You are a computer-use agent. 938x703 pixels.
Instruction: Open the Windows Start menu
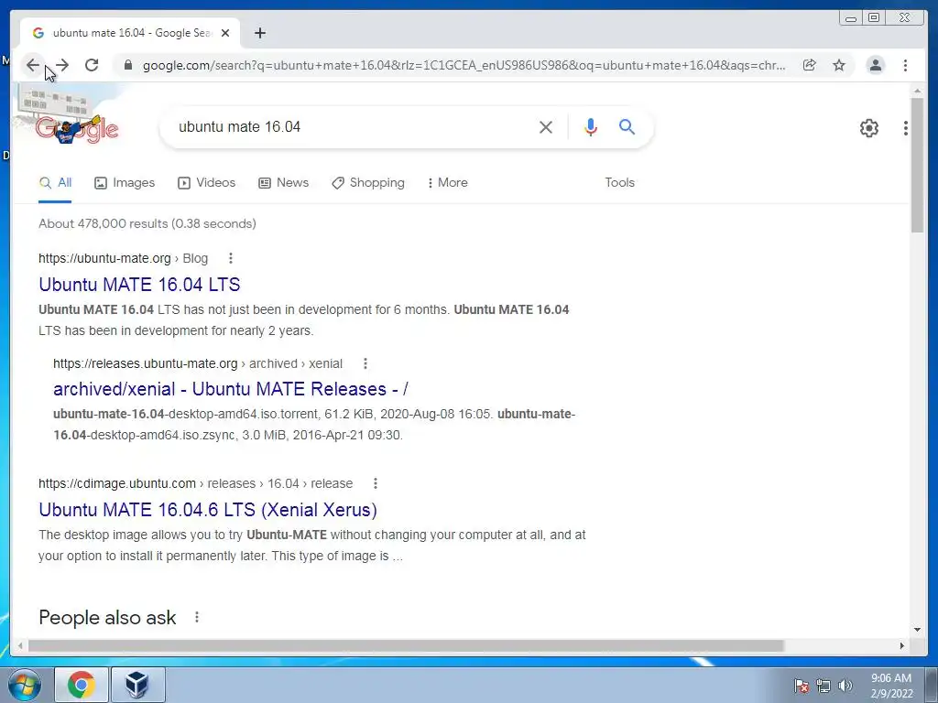click(x=25, y=685)
